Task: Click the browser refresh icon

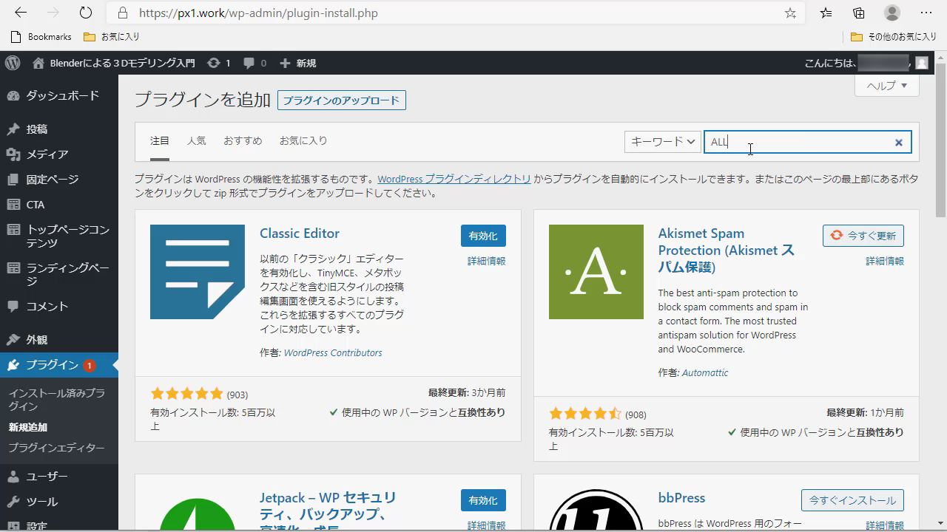Action: click(86, 13)
